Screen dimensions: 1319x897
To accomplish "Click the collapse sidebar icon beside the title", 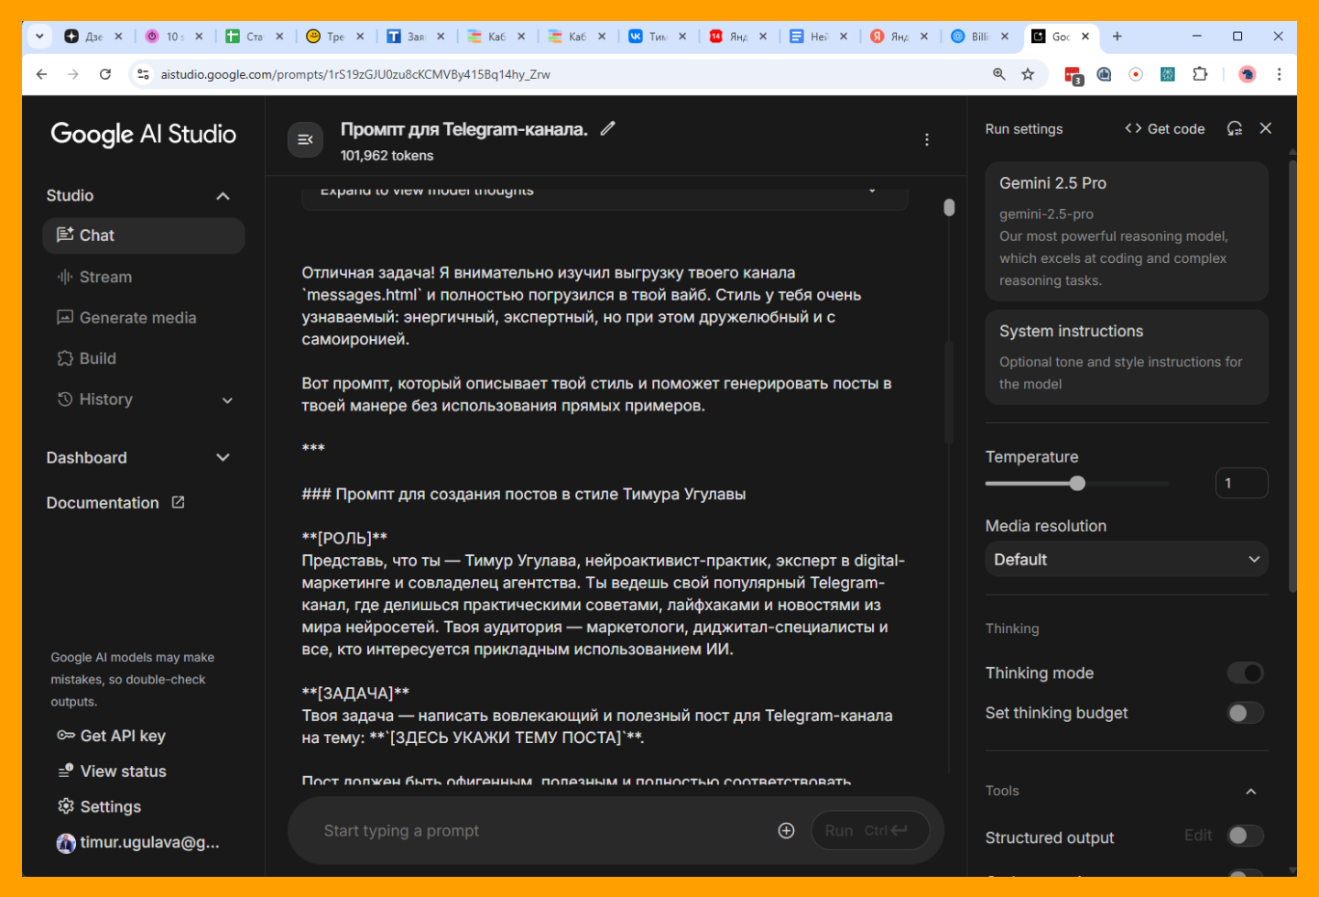I will (x=305, y=139).
